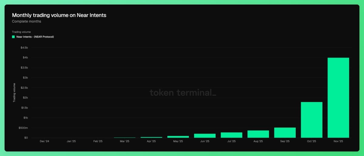Select the October '25 bar
This screenshot has height=156, width=364.
[x=312, y=120]
